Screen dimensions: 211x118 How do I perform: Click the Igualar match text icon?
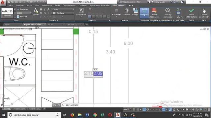pyautogui.click(x=36, y=12)
